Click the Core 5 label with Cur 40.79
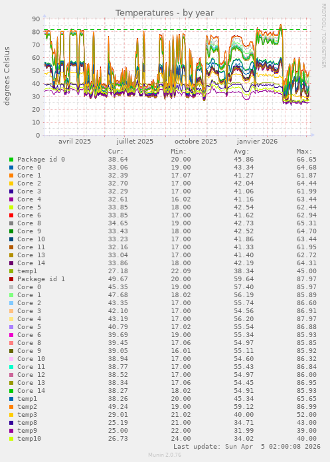The height and width of the screenshot is (462, 330). [x=29, y=327]
